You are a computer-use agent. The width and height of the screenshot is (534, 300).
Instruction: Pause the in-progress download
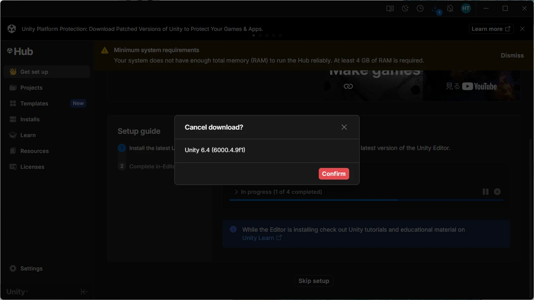486,192
